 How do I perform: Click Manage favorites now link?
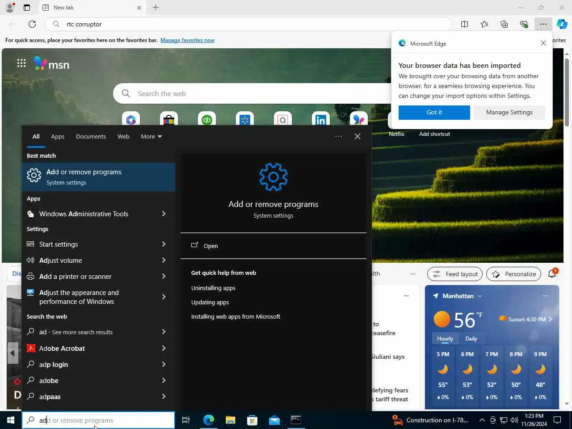[187, 40]
